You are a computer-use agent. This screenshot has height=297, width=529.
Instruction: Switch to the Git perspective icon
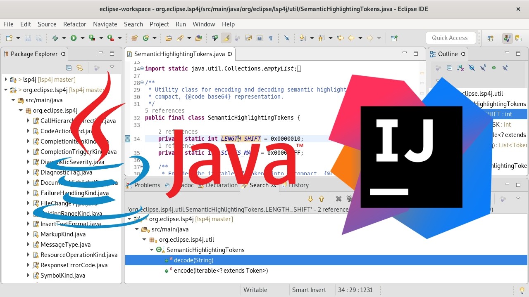(x=518, y=38)
